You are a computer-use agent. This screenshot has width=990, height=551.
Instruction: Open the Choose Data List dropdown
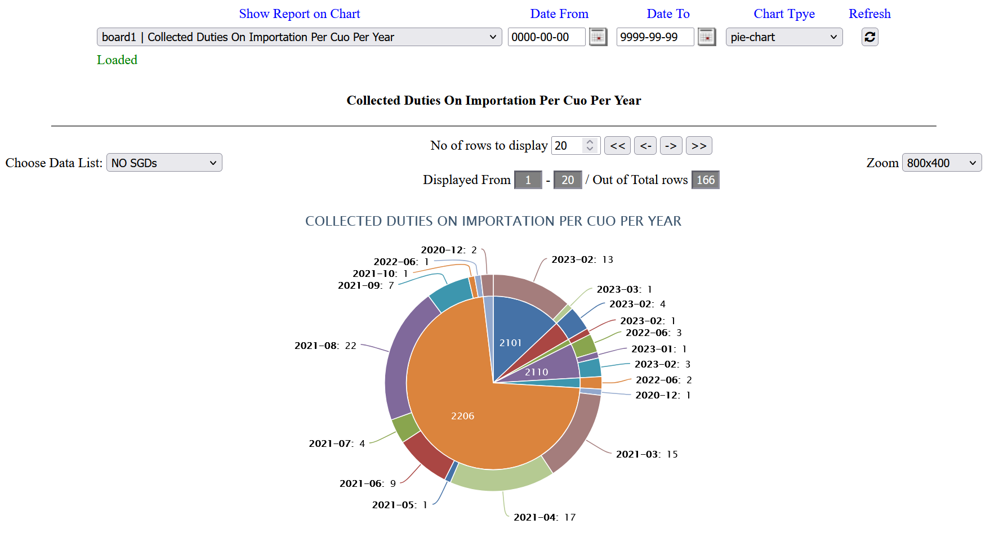(164, 163)
